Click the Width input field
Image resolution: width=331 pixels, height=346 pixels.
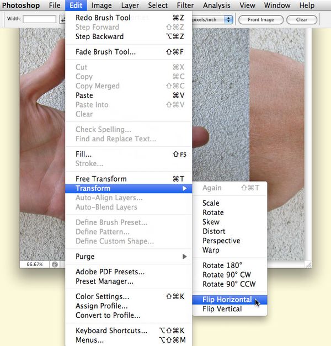[x=40, y=19]
